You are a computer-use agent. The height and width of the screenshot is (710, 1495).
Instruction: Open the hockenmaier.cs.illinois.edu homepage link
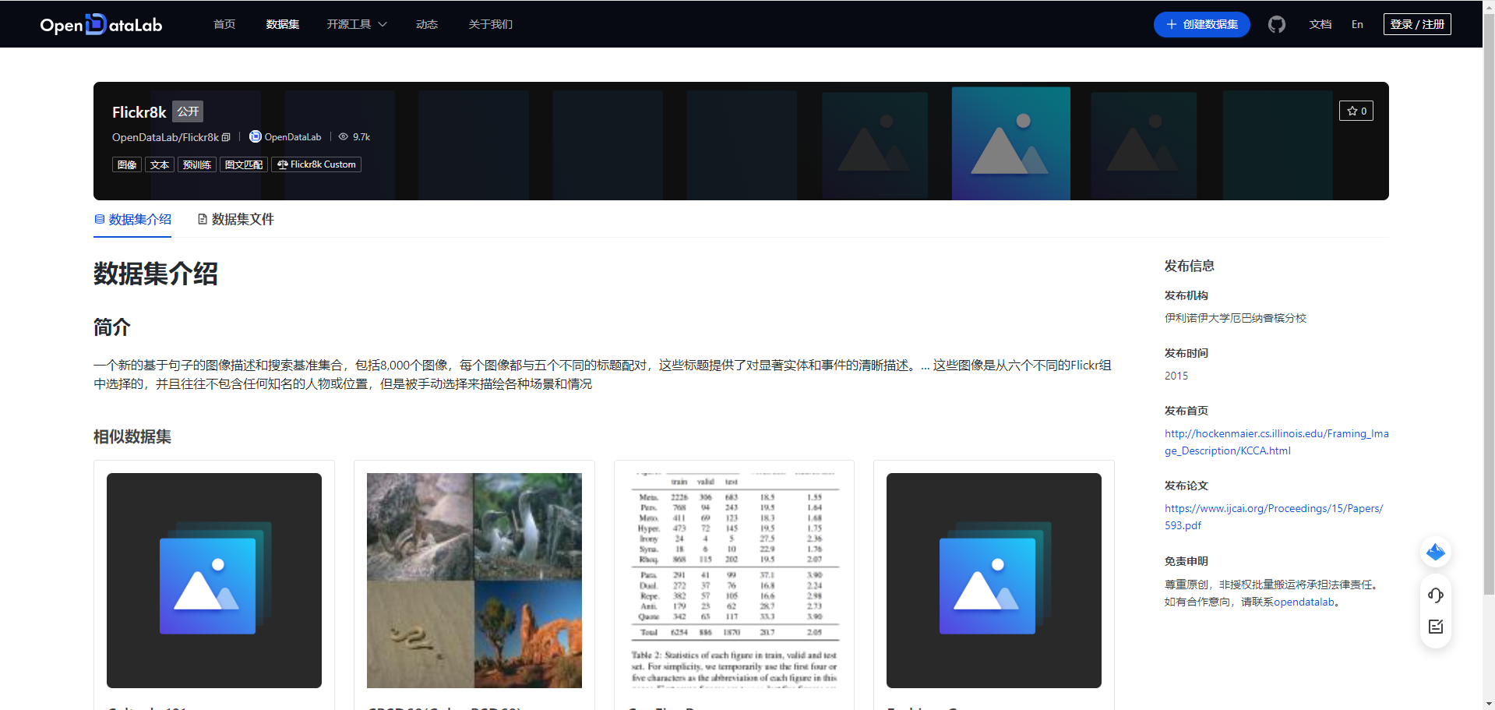pyautogui.click(x=1277, y=442)
